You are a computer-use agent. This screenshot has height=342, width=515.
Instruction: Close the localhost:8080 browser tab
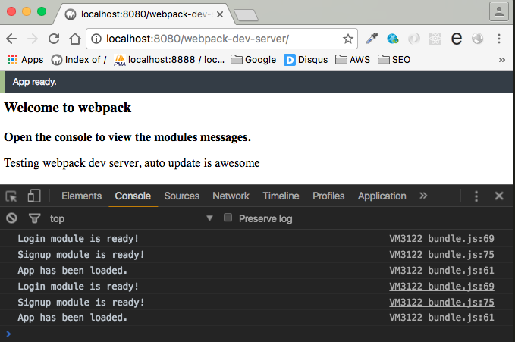pos(220,14)
